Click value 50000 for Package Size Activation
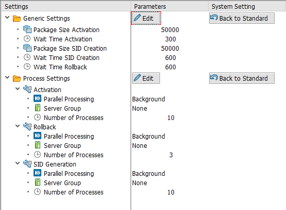286x210 pixels. coord(170,30)
